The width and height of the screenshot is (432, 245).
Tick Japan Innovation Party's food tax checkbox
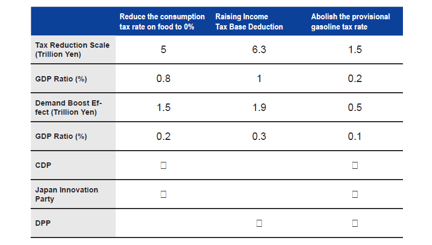[x=164, y=195]
